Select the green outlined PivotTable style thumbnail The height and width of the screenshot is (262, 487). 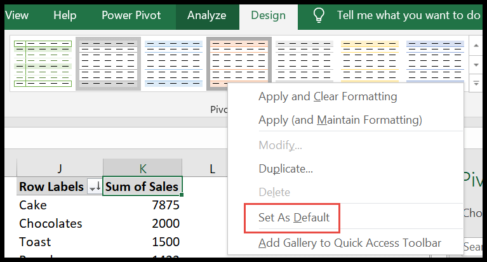(x=41, y=63)
